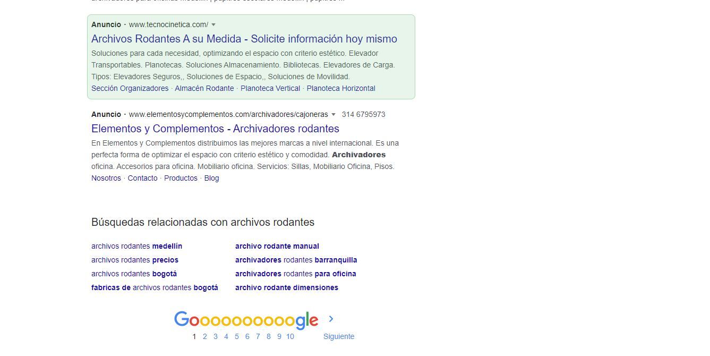This screenshot has height=356, width=710.
Task: Click the next page chevron arrow icon
Action: coord(331,319)
